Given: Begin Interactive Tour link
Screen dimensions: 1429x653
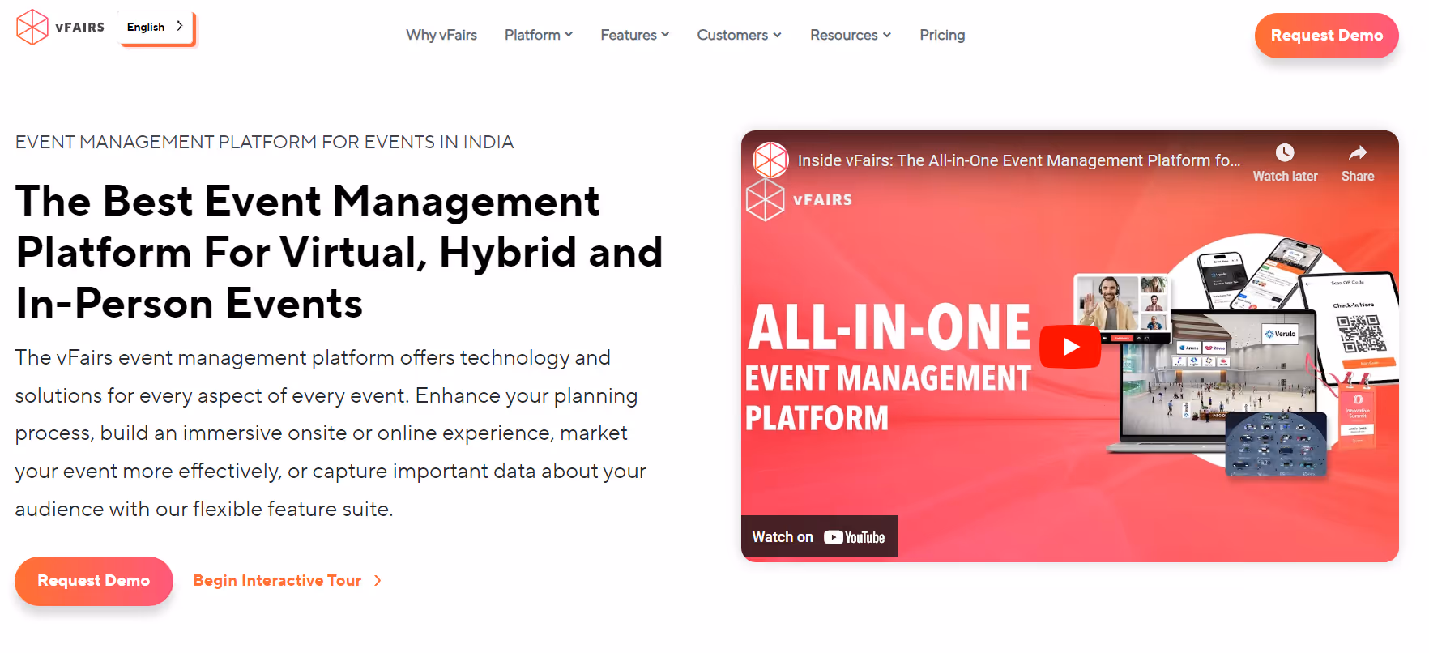Looking at the screenshot, I should (x=277, y=581).
